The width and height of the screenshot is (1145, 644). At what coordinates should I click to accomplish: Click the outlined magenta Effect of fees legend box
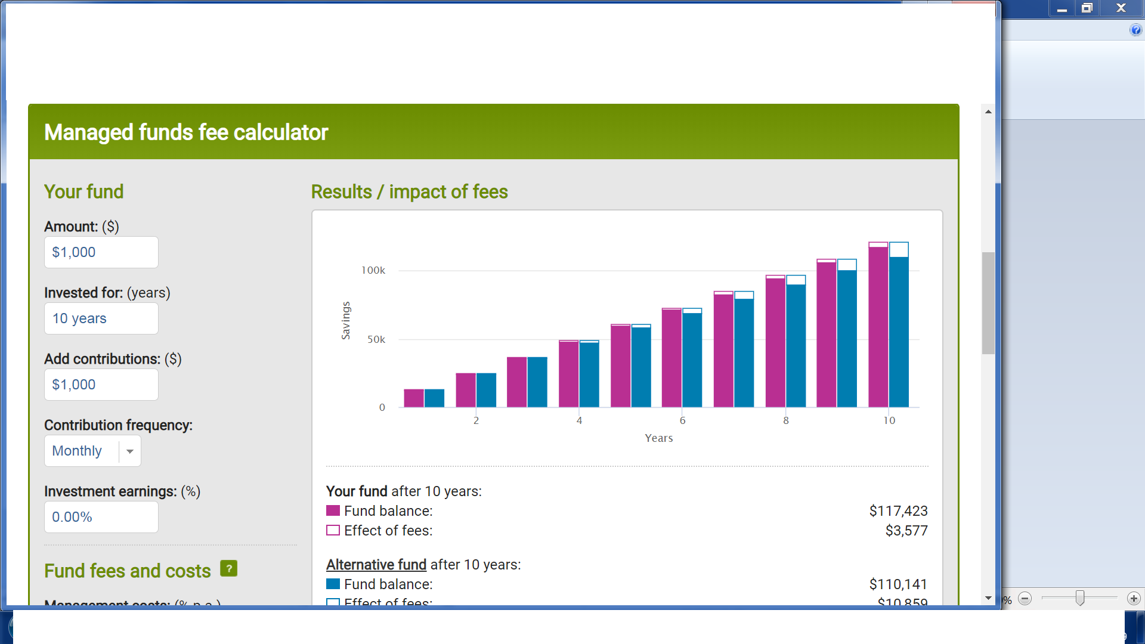click(x=333, y=530)
